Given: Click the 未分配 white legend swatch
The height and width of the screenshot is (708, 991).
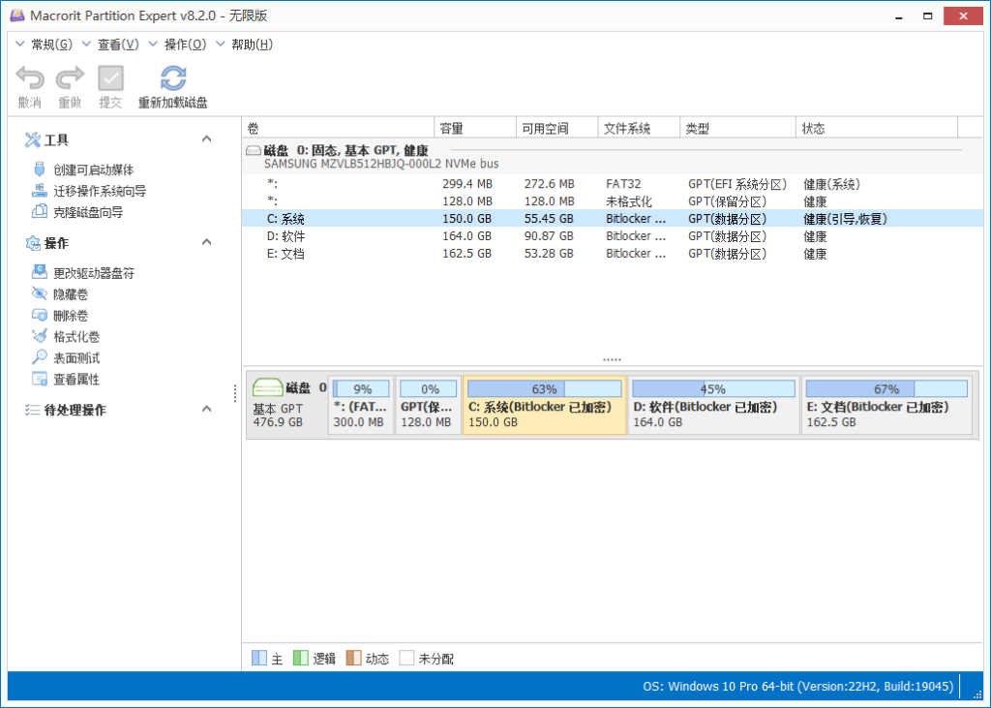Looking at the screenshot, I should click(x=407, y=658).
